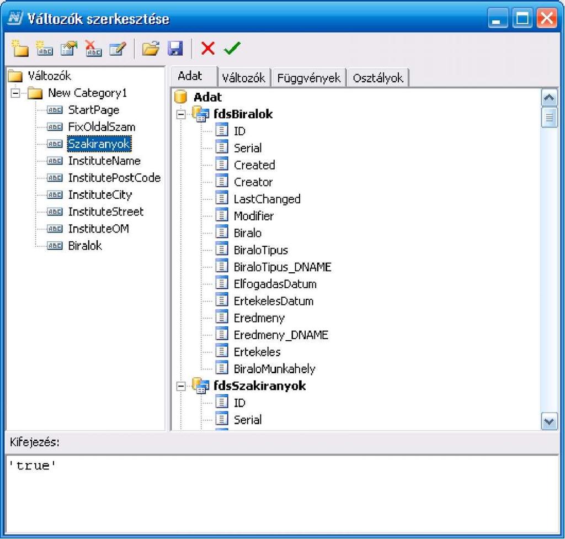Select the InstitutePostCode variable
This screenshot has height=539, width=565.
pyautogui.click(x=114, y=178)
